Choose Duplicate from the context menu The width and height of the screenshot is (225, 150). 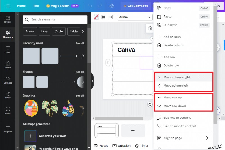[183, 25]
